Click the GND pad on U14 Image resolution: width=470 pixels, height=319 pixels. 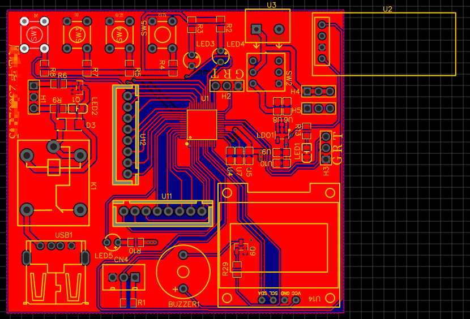click(285, 300)
